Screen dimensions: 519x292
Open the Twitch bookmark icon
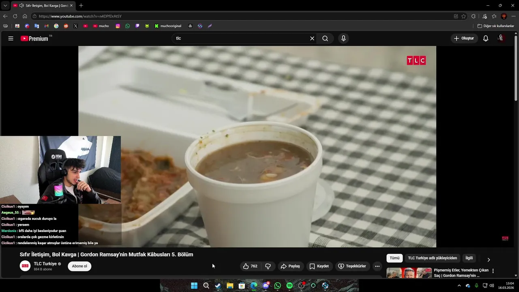(x=137, y=26)
